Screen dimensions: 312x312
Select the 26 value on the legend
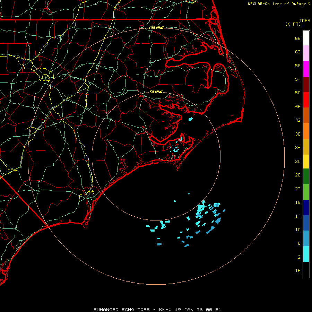[x=298, y=175]
